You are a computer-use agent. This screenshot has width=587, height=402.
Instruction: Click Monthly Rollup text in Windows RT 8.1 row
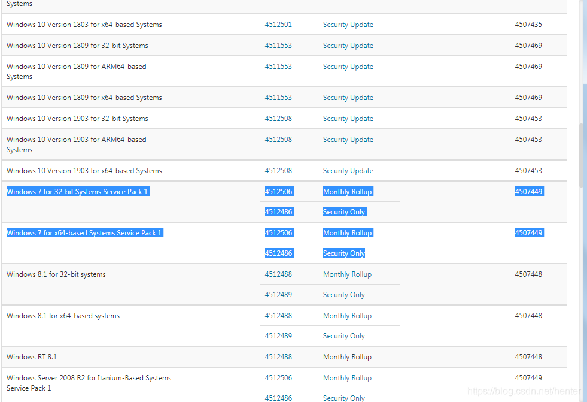347,356
